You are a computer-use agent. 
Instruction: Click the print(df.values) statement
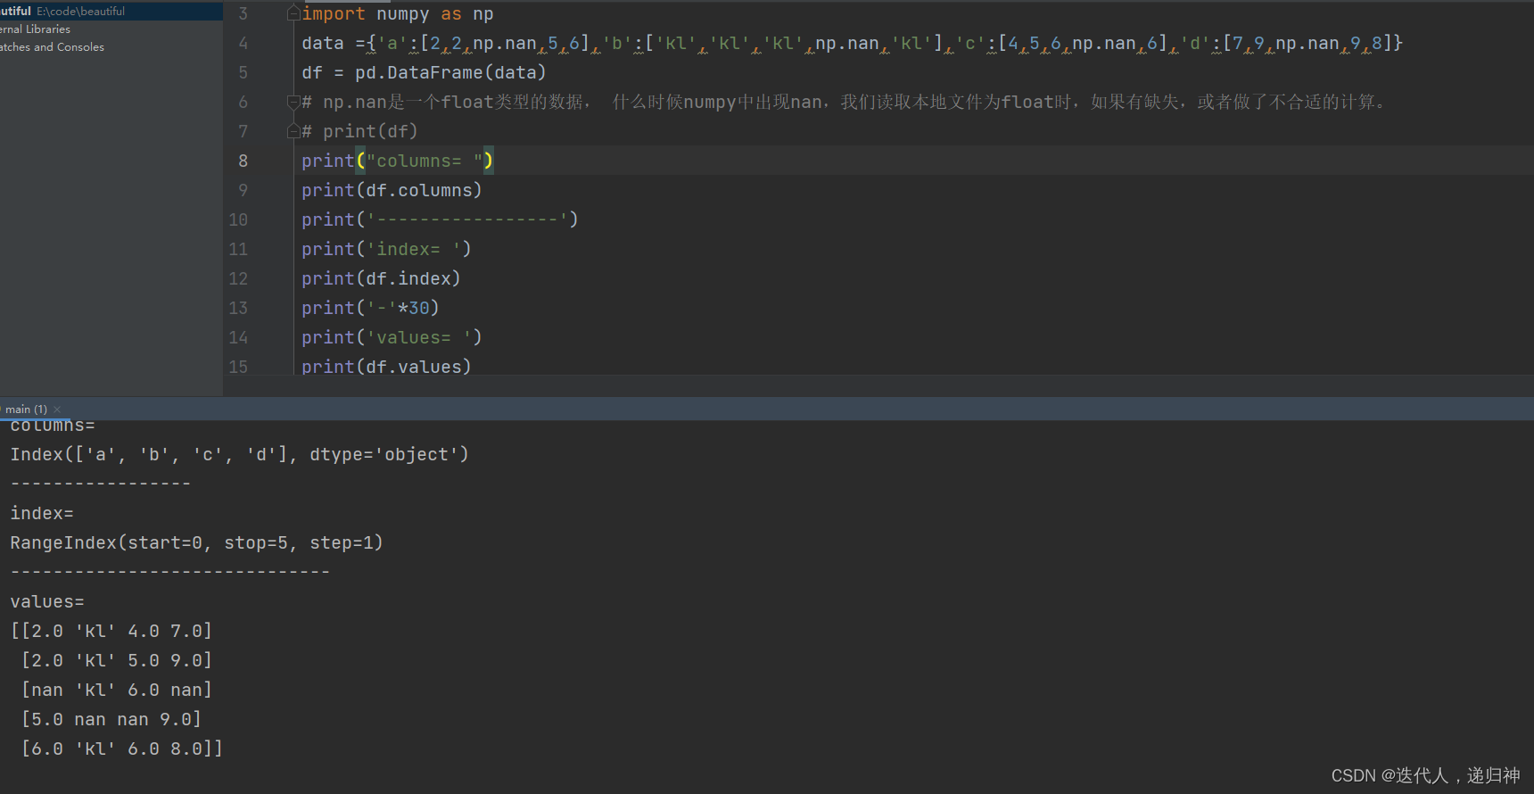pyautogui.click(x=386, y=367)
